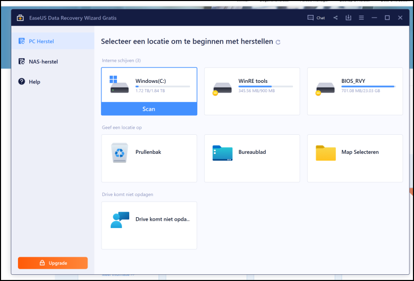
Task: Click the import scan session icon
Action: coord(348,17)
